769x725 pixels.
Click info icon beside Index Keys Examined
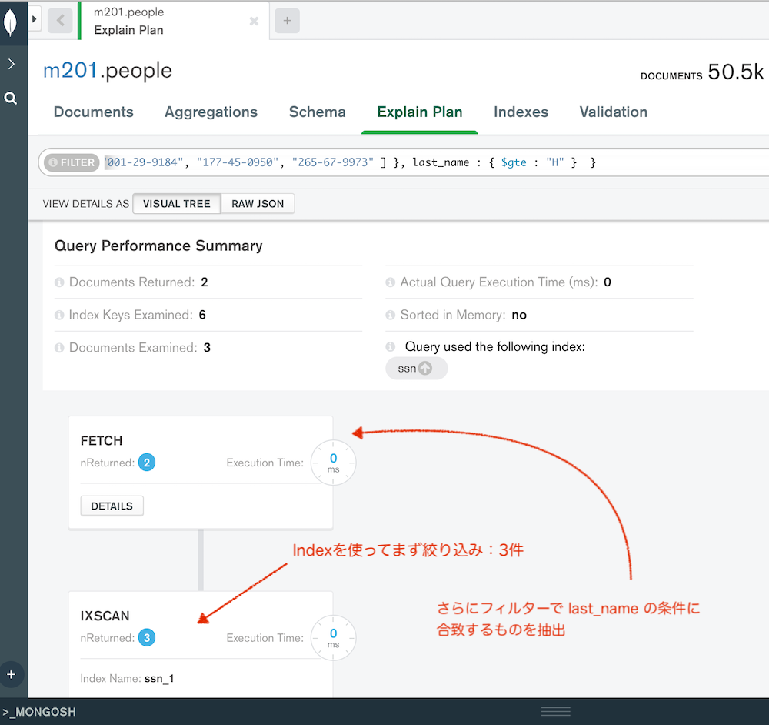point(59,315)
